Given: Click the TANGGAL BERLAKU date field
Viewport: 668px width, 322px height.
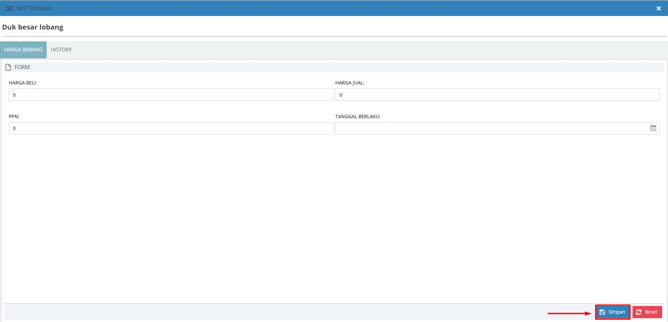Looking at the screenshot, I should pyautogui.click(x=497, y=128).
